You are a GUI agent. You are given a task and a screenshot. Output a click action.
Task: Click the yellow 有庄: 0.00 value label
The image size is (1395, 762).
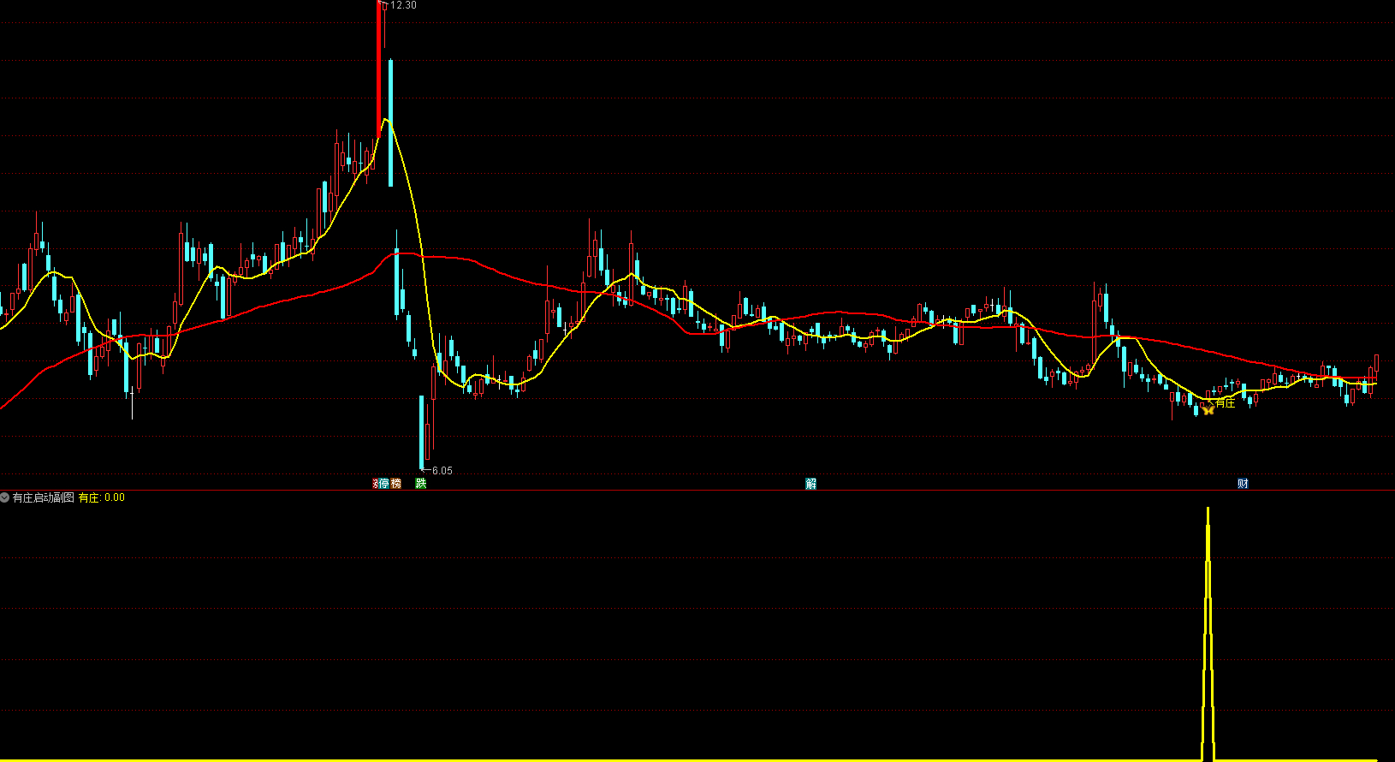pos(102,497)
